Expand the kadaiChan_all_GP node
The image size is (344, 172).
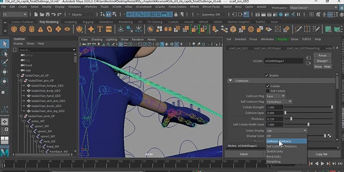[18, 75]
